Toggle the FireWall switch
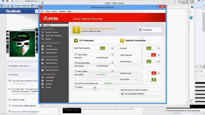The image size is (205, 115). click(x=151, y=48)
